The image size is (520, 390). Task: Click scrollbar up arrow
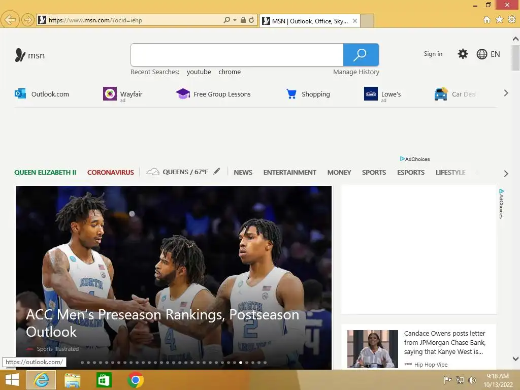click(515, 39)
